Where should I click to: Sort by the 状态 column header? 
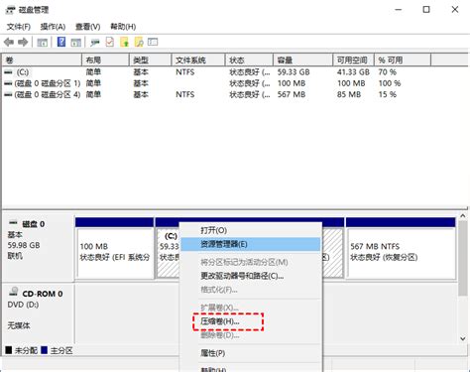(x=249, y=61)
